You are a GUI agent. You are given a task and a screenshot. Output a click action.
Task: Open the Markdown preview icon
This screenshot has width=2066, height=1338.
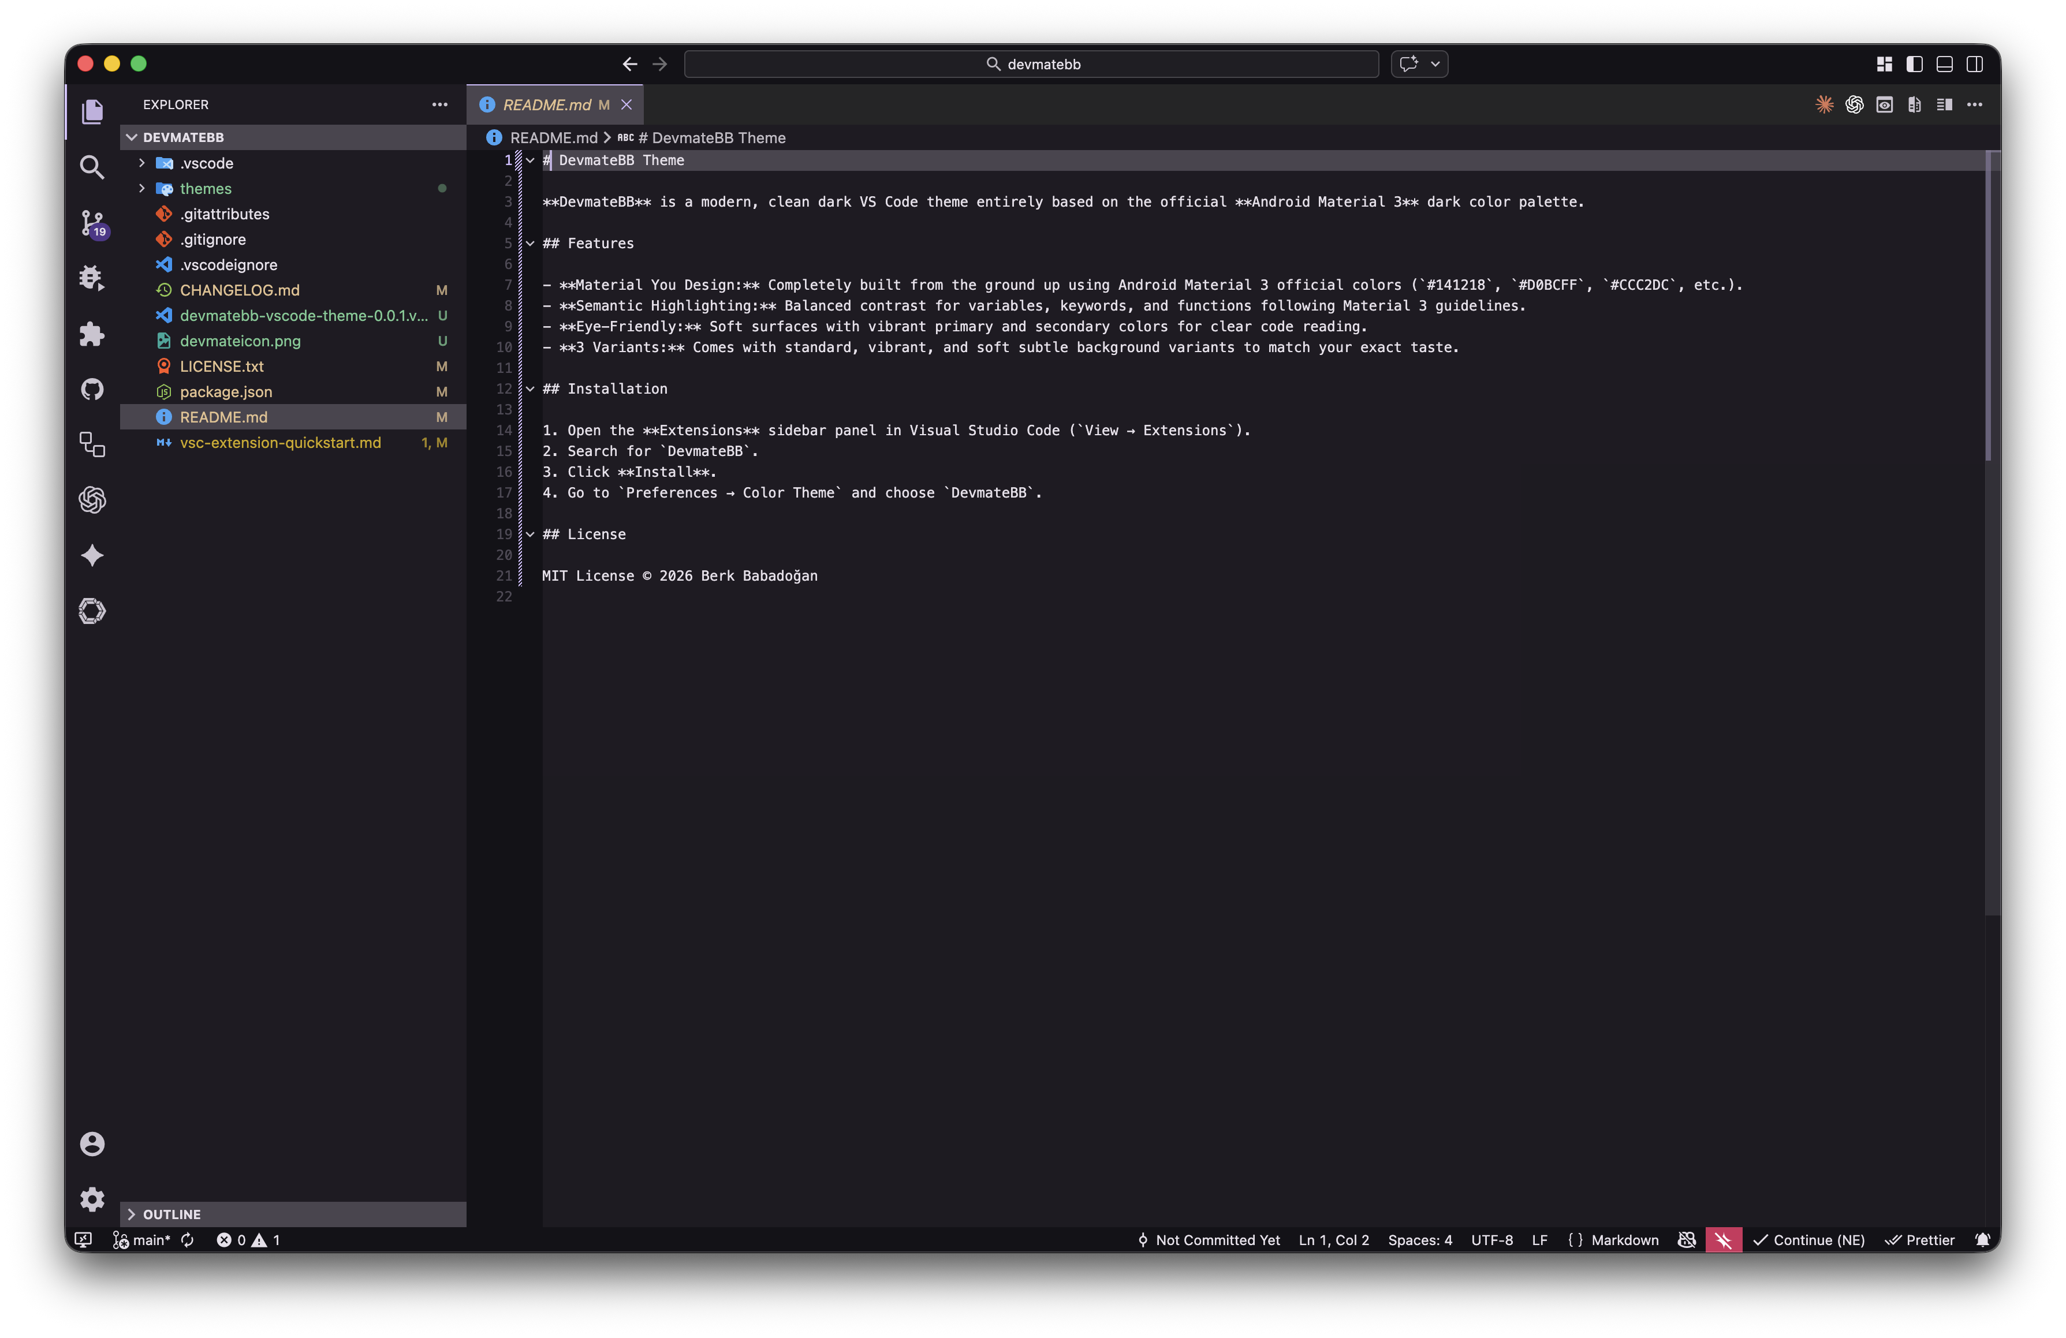(1885, 104)
